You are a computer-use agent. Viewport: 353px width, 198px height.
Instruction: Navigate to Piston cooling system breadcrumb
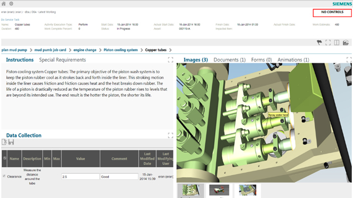point(121,50)
